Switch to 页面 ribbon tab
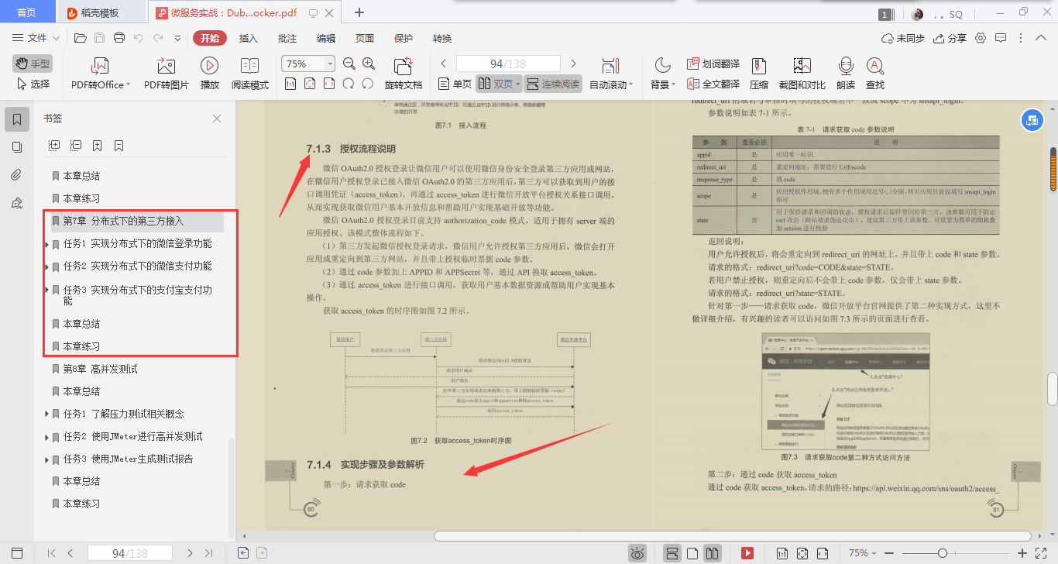Image resolution: width=1058 pixels, height=564 pixels. [x=365, y=38]
